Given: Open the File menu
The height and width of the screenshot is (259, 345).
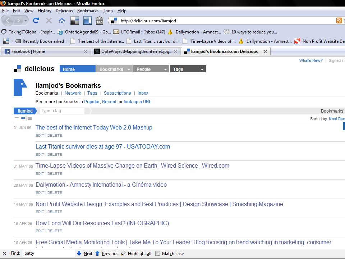Looking at the screenshot, I should point(5,11).
